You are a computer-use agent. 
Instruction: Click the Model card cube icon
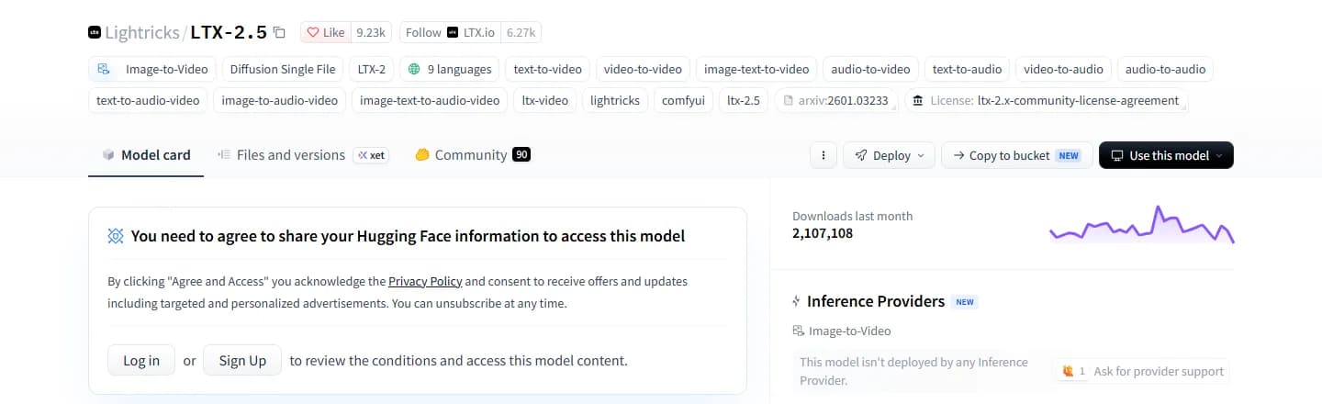[x=108, y=155]
